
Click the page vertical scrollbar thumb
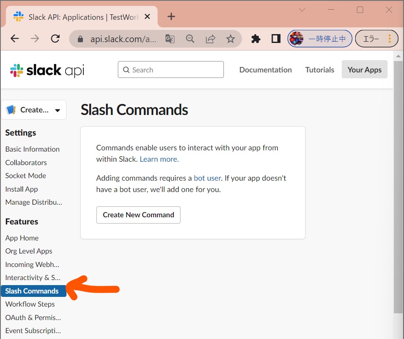(x=398, y=187)
